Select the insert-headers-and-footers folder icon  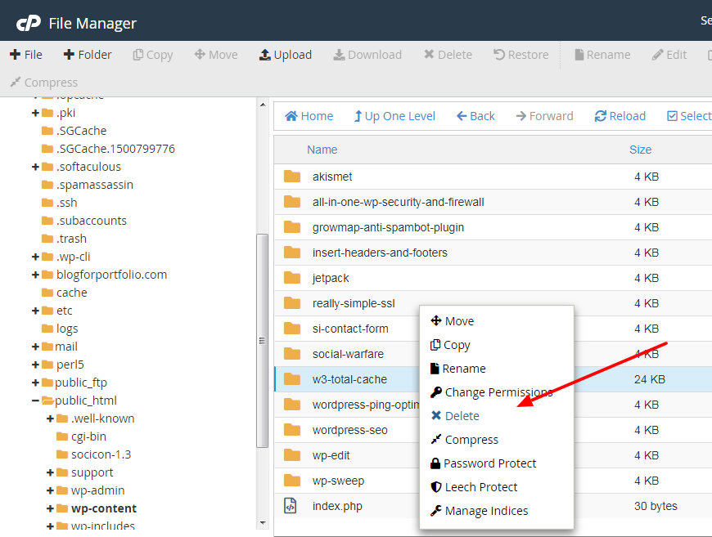292,253
